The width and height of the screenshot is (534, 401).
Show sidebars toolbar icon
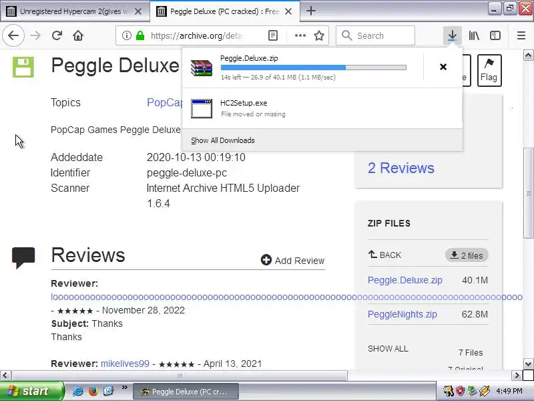click(x=495, y=35)
